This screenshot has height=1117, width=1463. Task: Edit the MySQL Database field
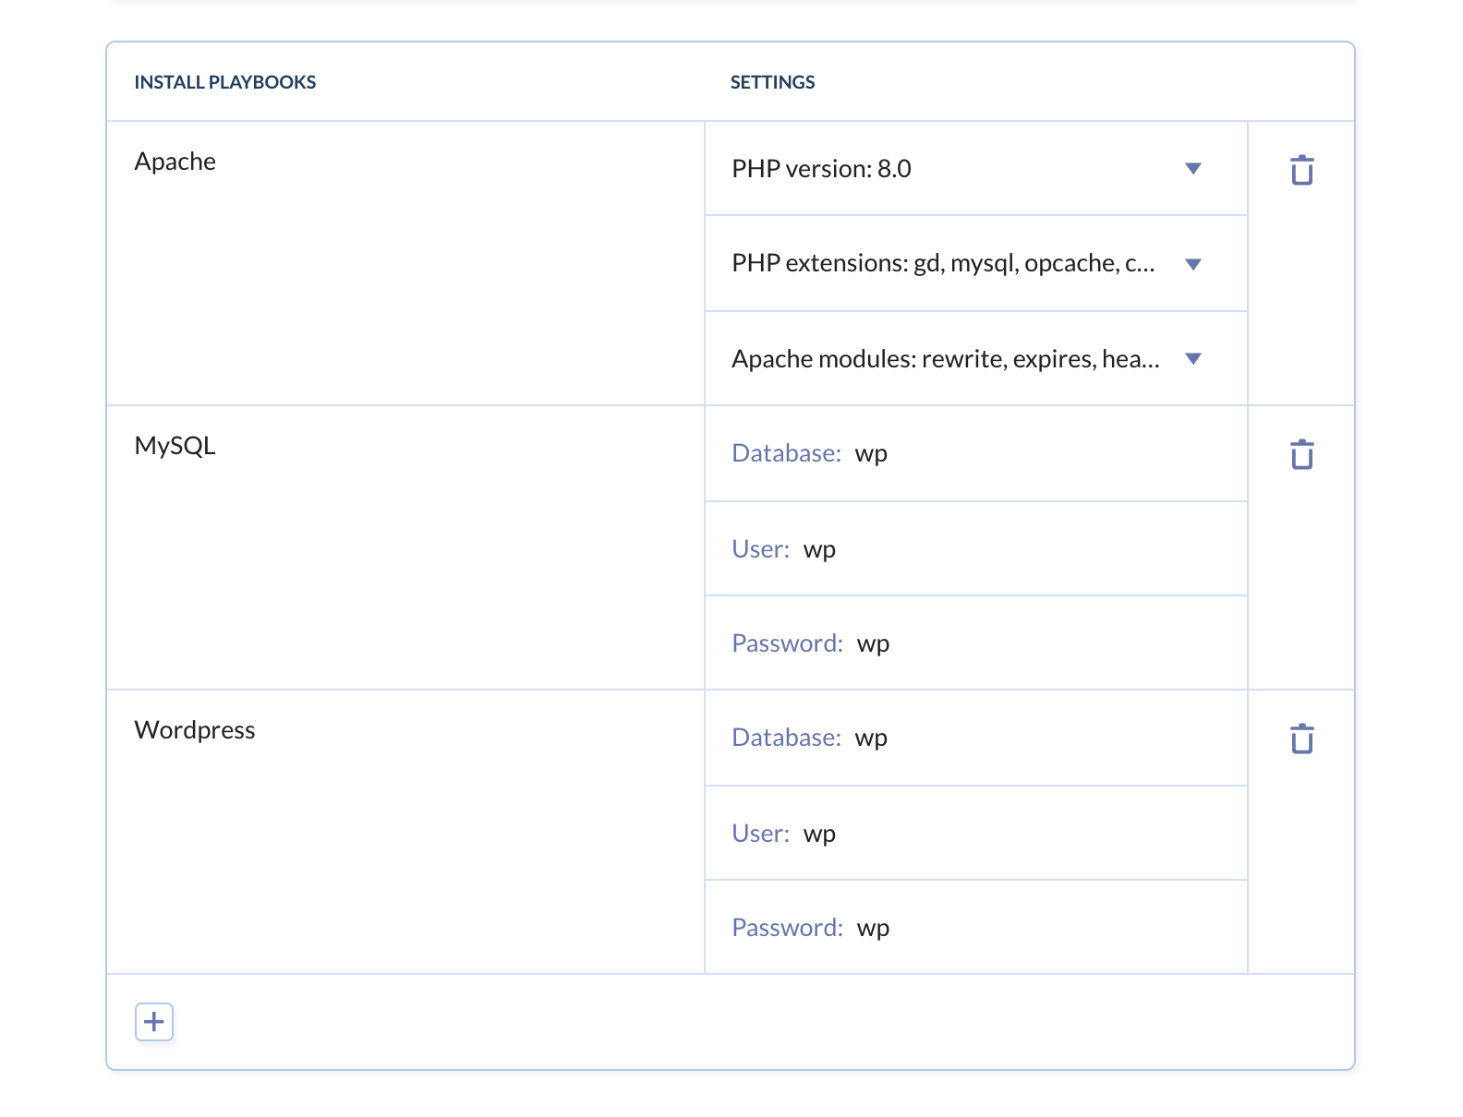pos(975,454)
